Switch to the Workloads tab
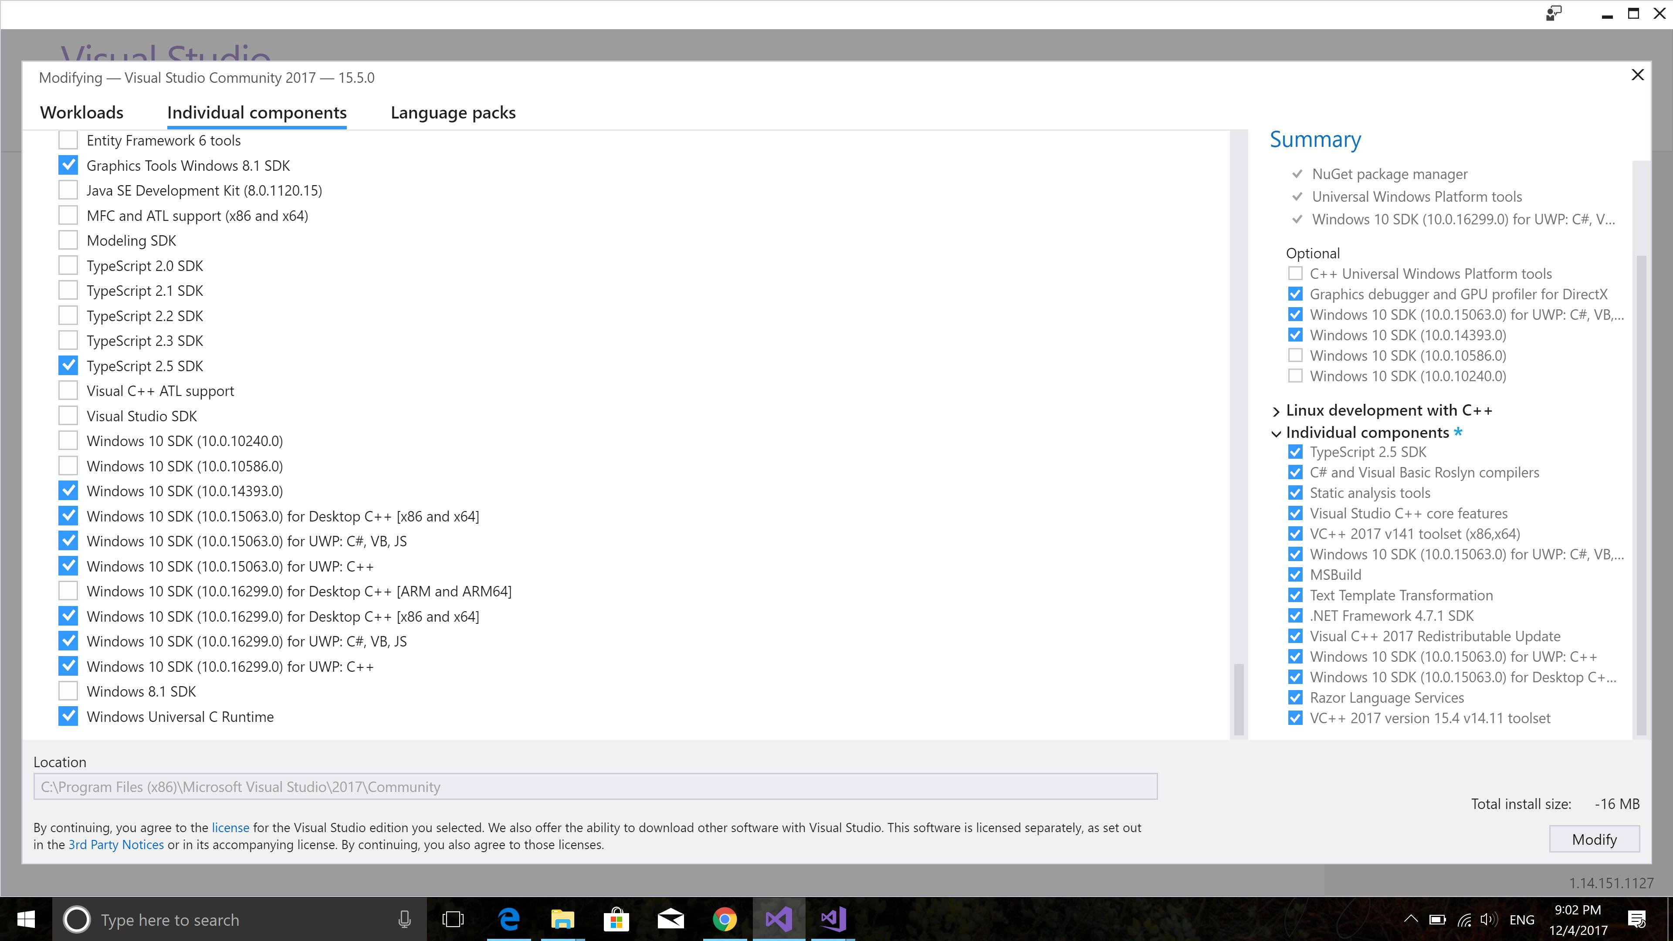The image size is (1673, 941). point(82,112)
